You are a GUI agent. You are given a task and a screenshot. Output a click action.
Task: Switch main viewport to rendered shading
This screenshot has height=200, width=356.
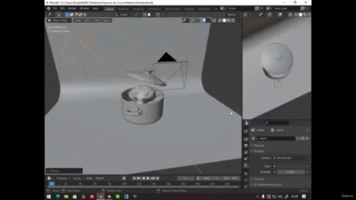233,21
